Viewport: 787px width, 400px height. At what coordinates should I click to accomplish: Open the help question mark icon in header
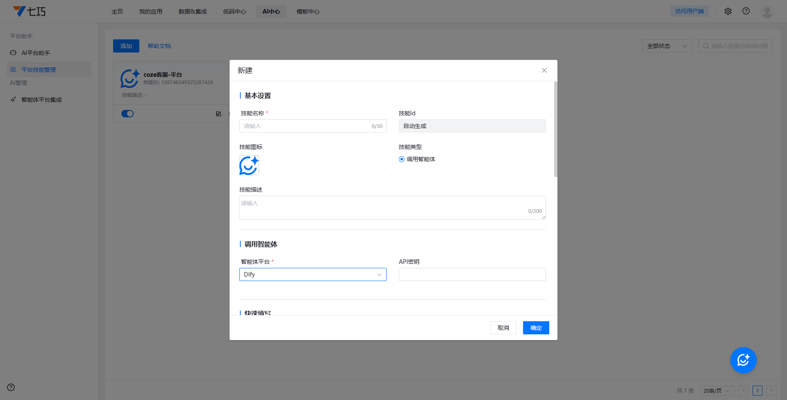(x=746, y=11)
